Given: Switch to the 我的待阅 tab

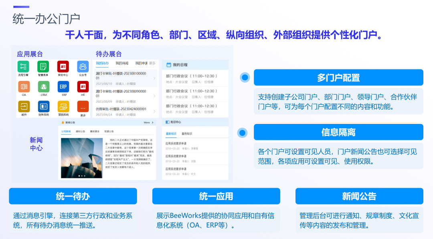Looking at the screenshot, I should pos(122,63).
